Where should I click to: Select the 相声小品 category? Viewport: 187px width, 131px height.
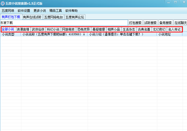pyautogui.click(x=114, y=29)
